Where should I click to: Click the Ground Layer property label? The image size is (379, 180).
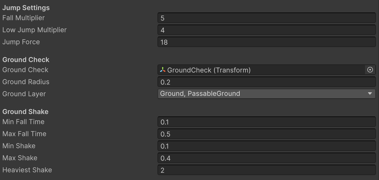(x=24, y=94)
